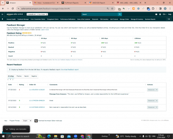The width and height of the screenshot is (173, 139).
Task: Open the TrustedEcom United States account switcher
Action: [37, 14]
